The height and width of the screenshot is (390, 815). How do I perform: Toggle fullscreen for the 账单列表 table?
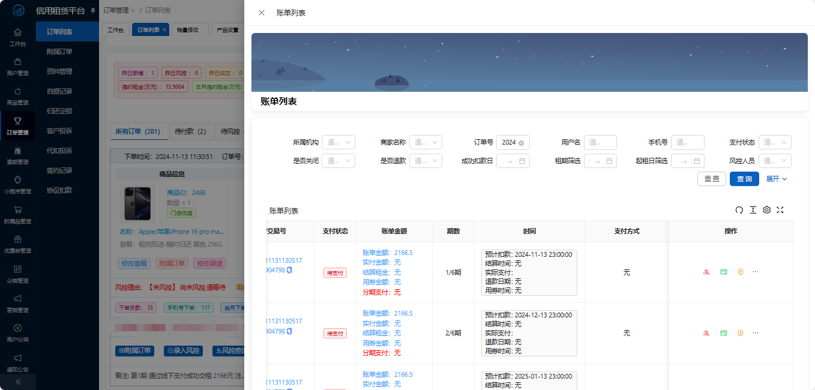click(x=780, y=210)
